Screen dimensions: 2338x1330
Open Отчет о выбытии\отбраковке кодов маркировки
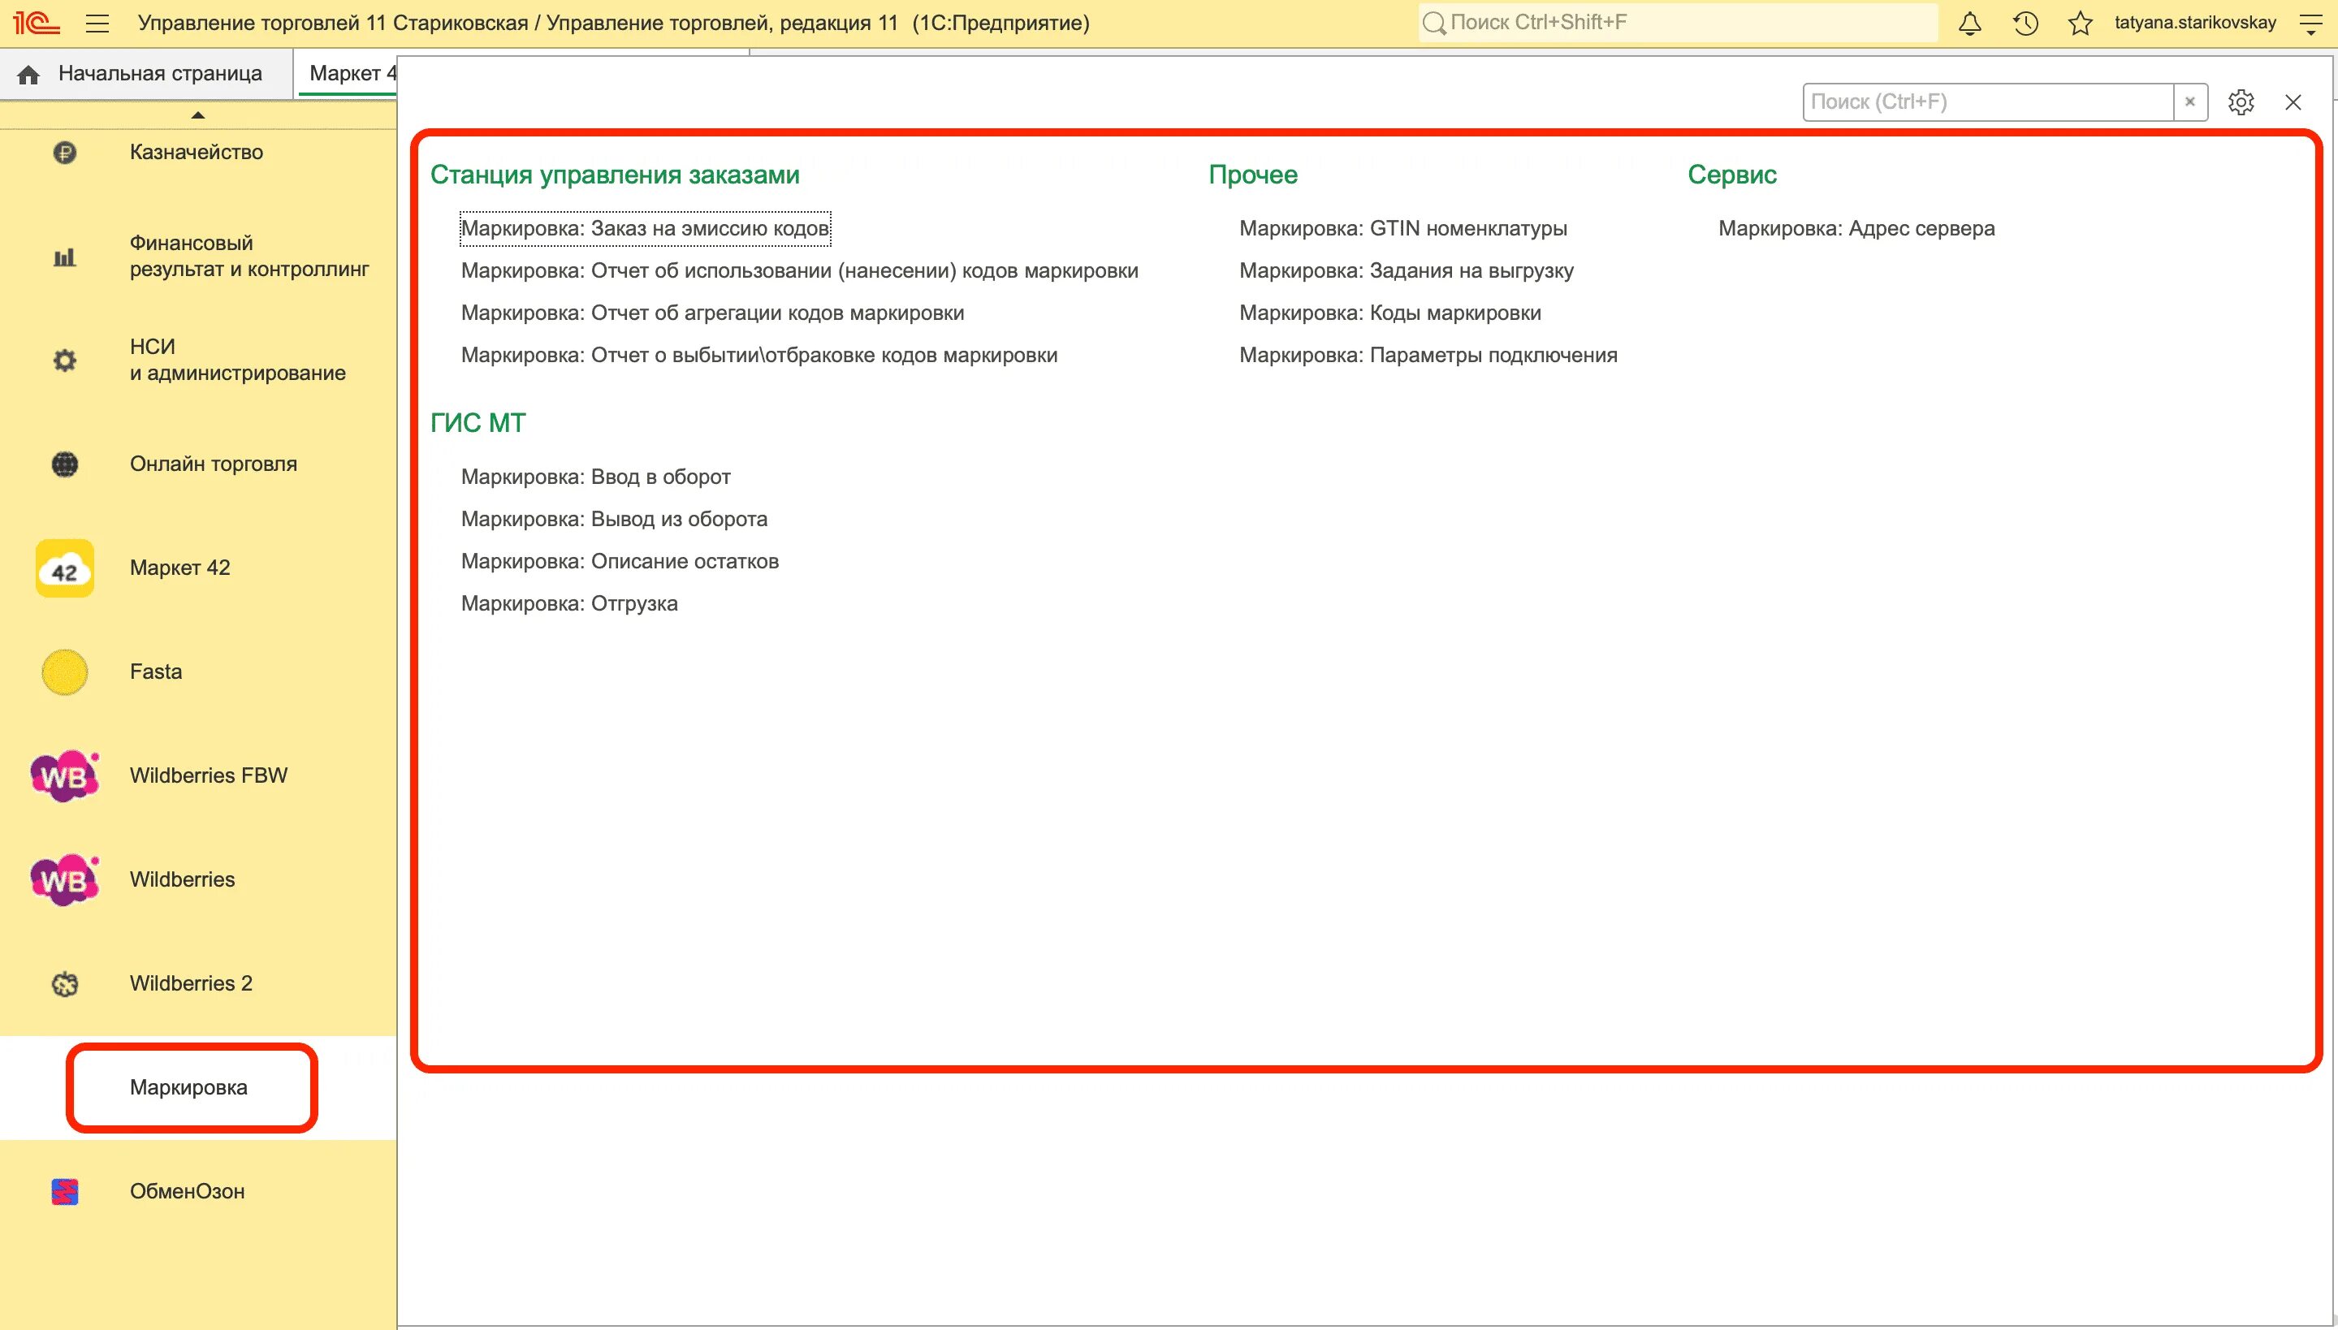click(x=759, y=356)
